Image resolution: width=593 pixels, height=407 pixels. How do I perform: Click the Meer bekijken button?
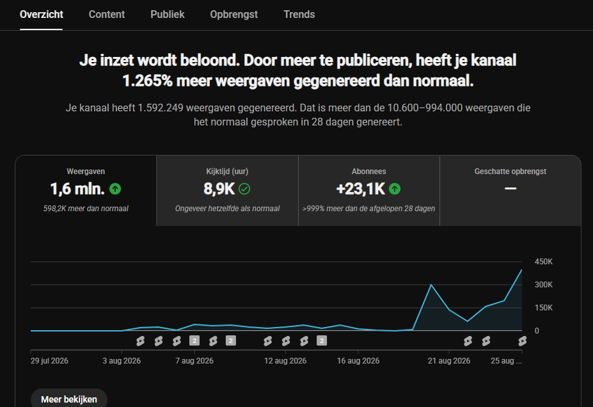[69, 399]
